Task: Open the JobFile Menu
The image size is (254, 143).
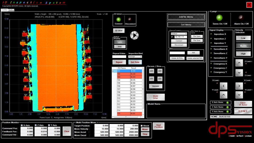Action: point(186,17)
